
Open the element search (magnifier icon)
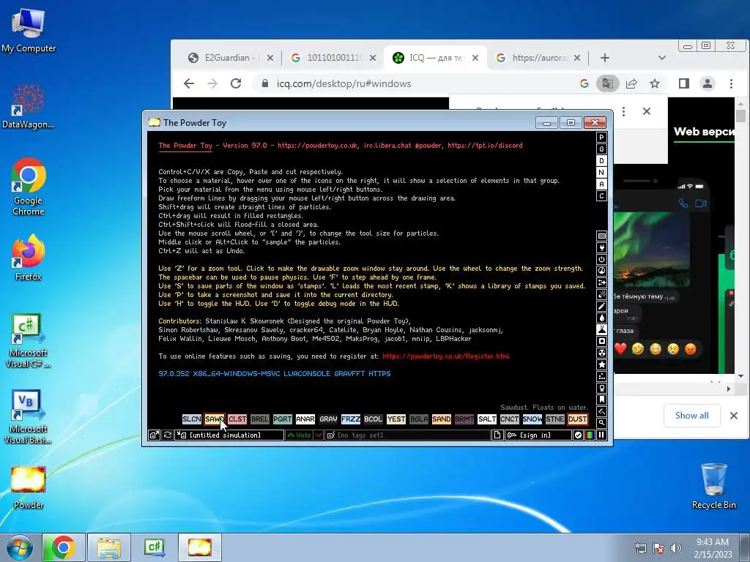pos(602,423)
